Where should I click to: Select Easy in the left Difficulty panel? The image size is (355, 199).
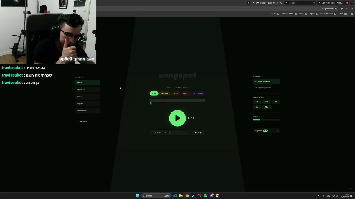click(87, 82)
